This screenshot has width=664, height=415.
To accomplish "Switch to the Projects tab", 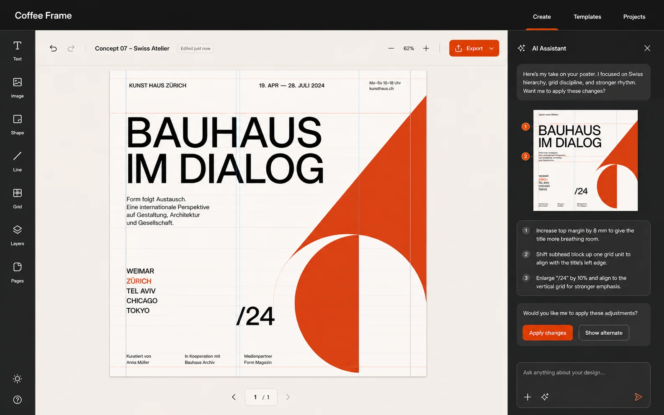I will 634,17.
